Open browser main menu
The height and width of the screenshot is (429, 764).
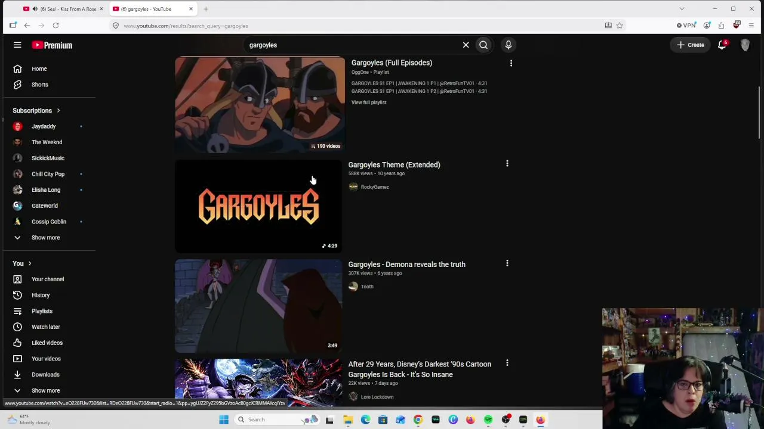pos(751,26)
